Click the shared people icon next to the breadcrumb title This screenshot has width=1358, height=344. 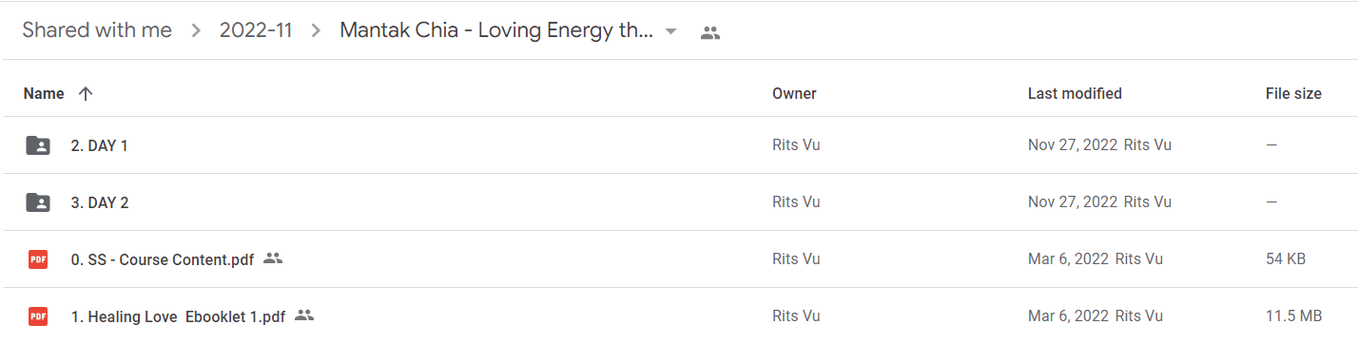point(710,31)
